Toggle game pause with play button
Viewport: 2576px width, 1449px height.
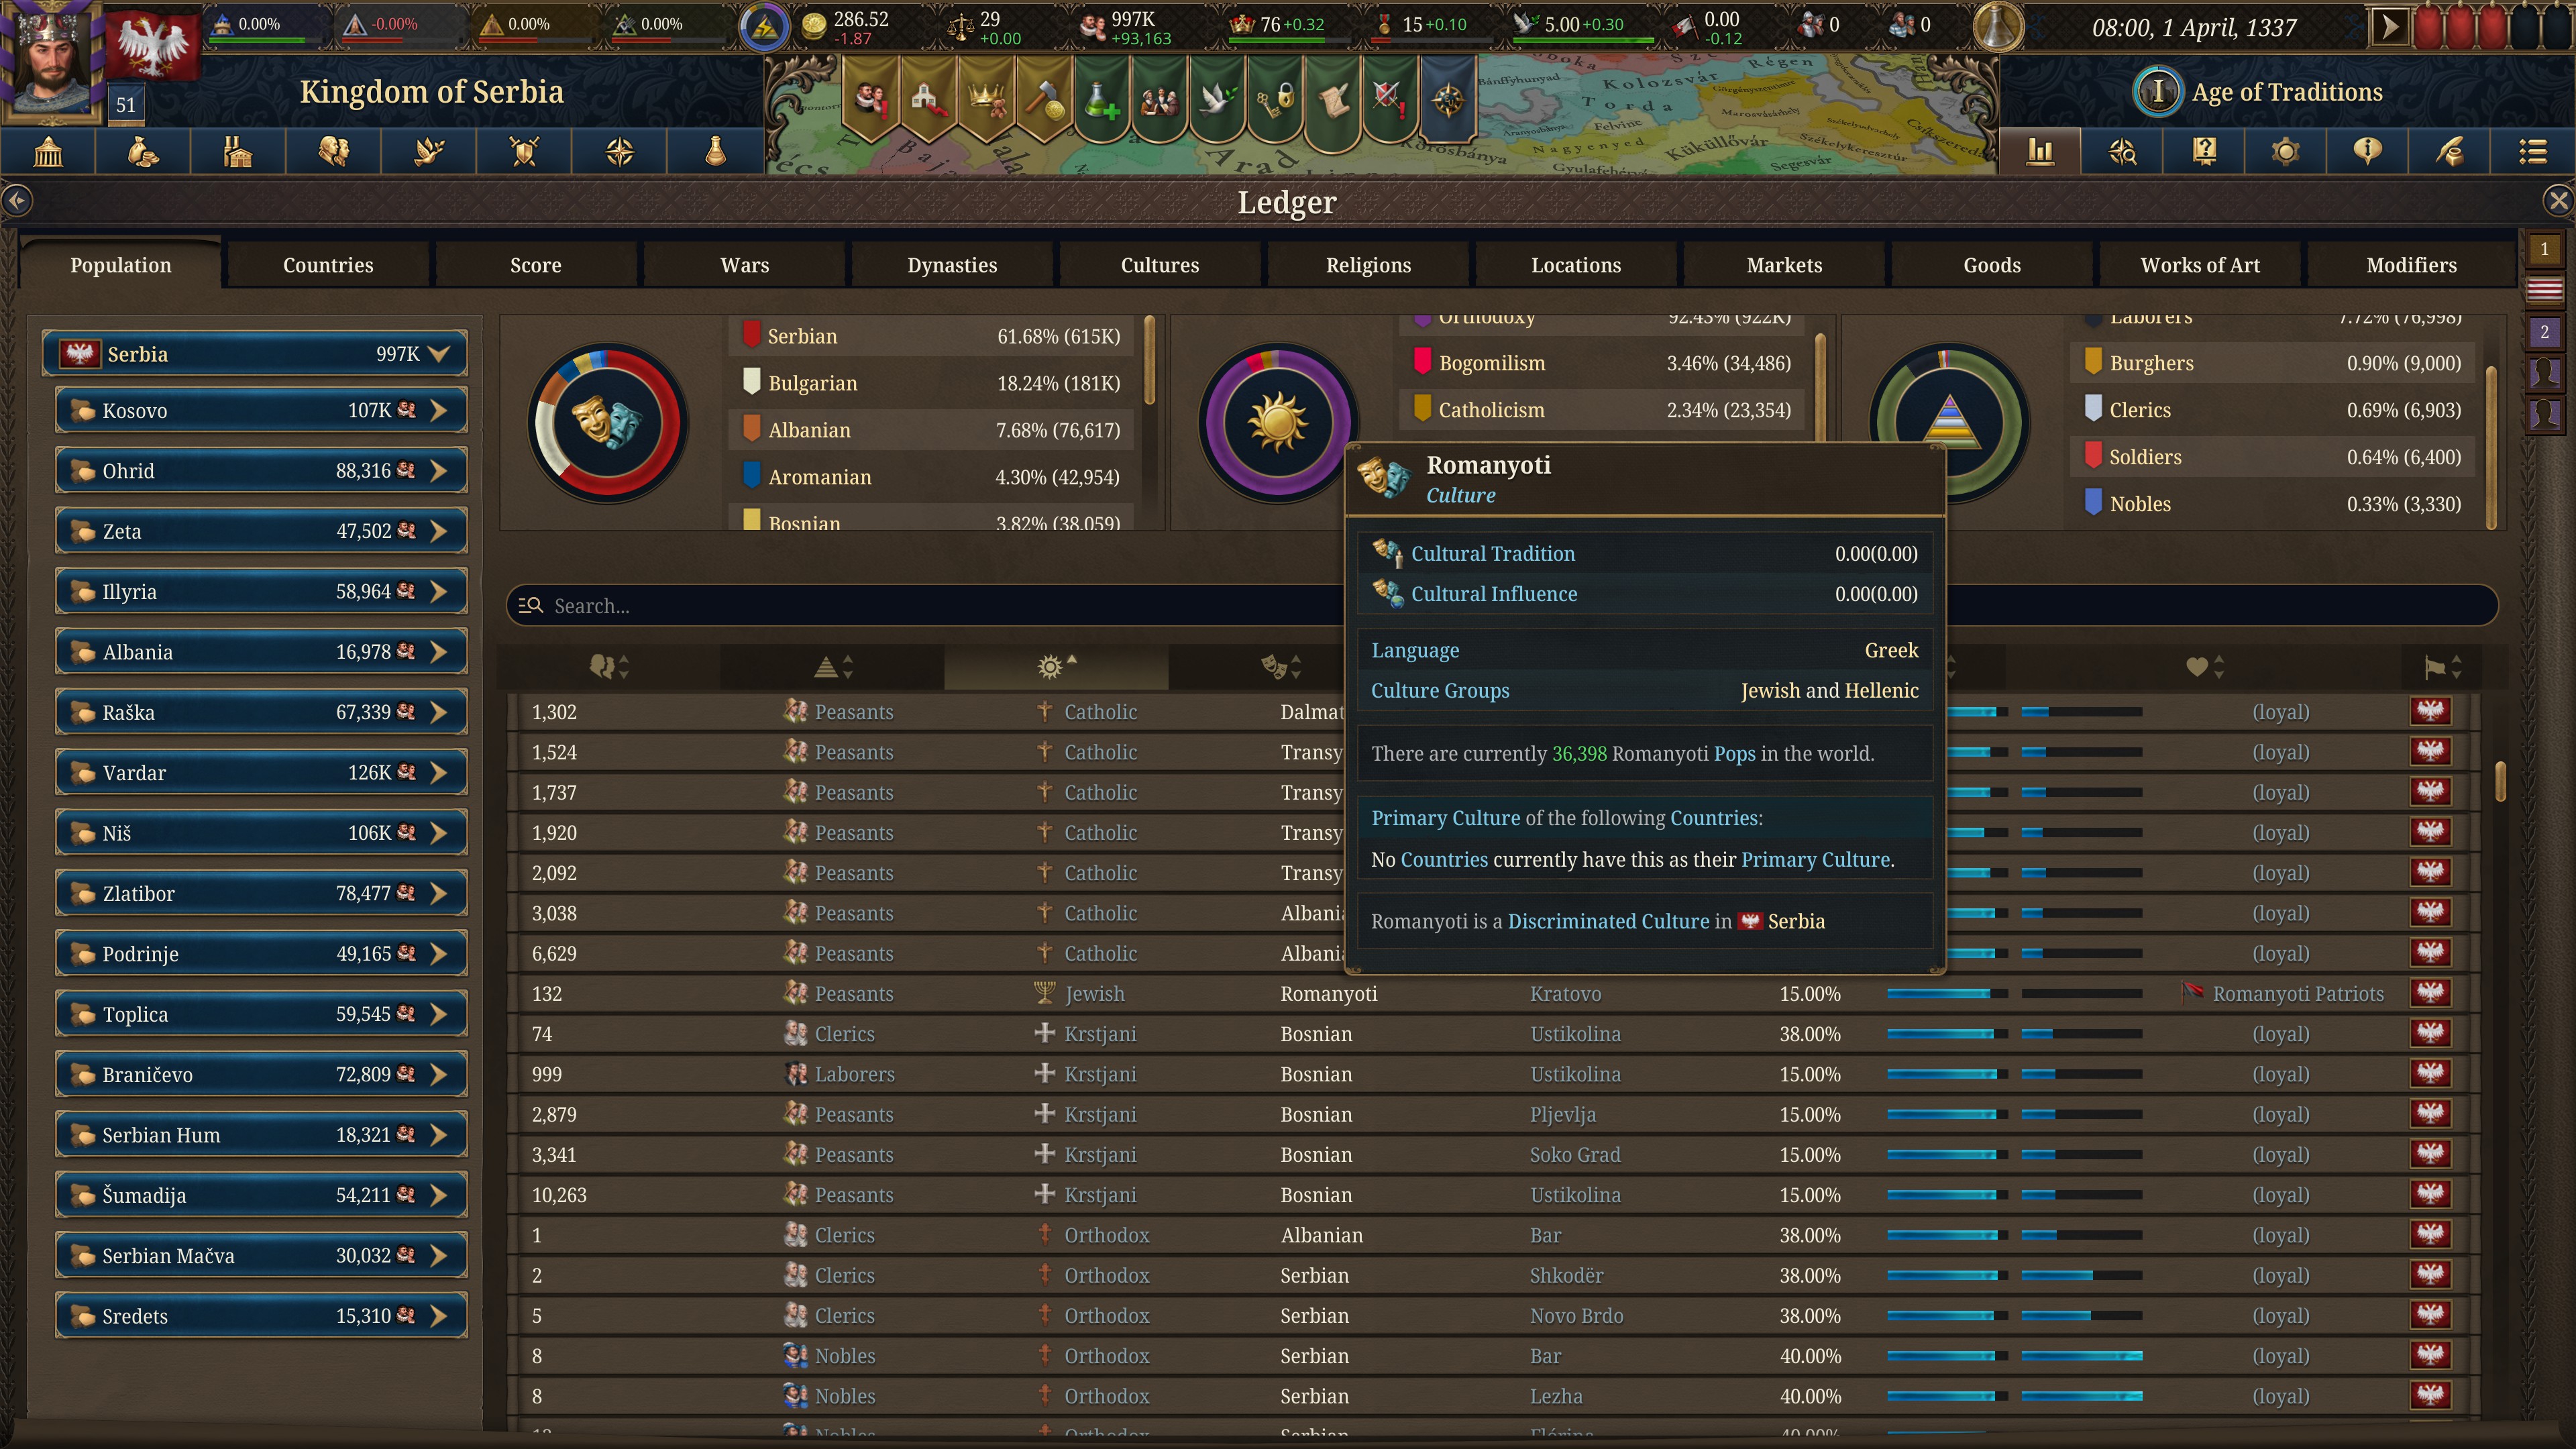[x=2389, y=27]
